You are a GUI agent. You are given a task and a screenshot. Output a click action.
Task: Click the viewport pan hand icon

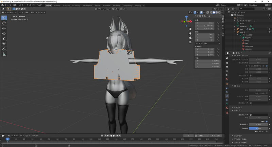[x=190, y=33]
